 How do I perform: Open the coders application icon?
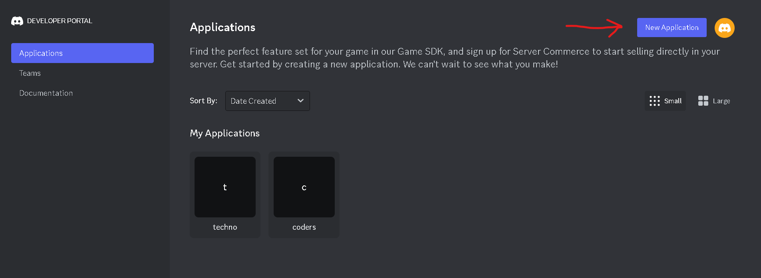click(304, 187)
